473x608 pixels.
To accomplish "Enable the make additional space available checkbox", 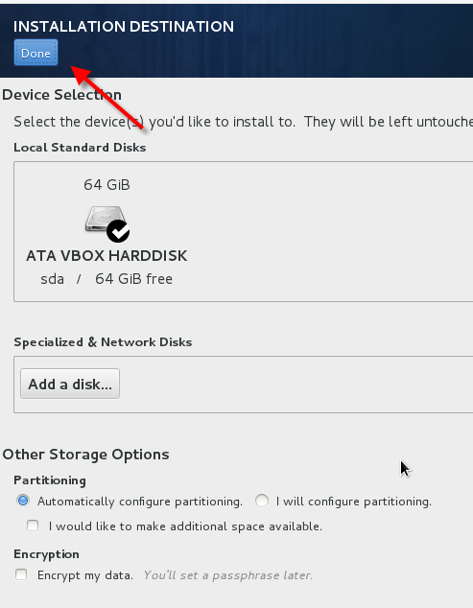I will 33,526.
